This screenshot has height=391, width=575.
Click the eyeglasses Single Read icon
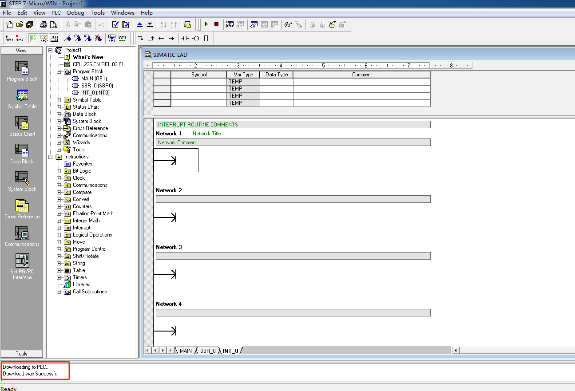pos(289,24)
